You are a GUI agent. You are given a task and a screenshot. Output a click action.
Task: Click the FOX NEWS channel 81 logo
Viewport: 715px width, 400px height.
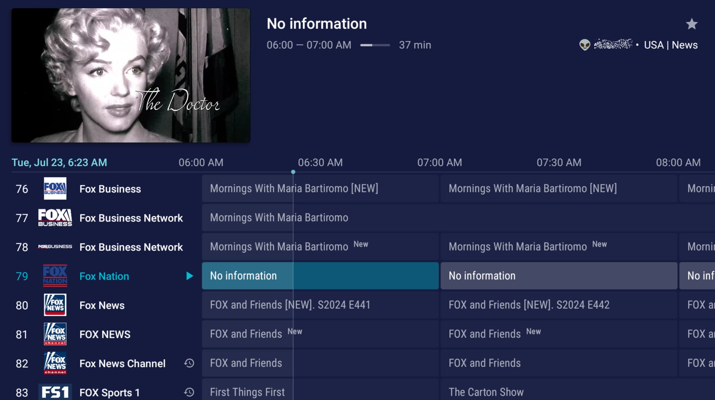pos(55,334)
